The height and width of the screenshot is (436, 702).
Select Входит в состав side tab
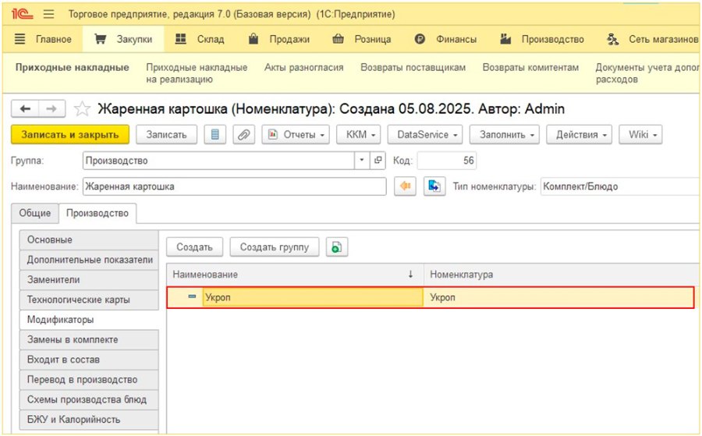click(89, 360)
